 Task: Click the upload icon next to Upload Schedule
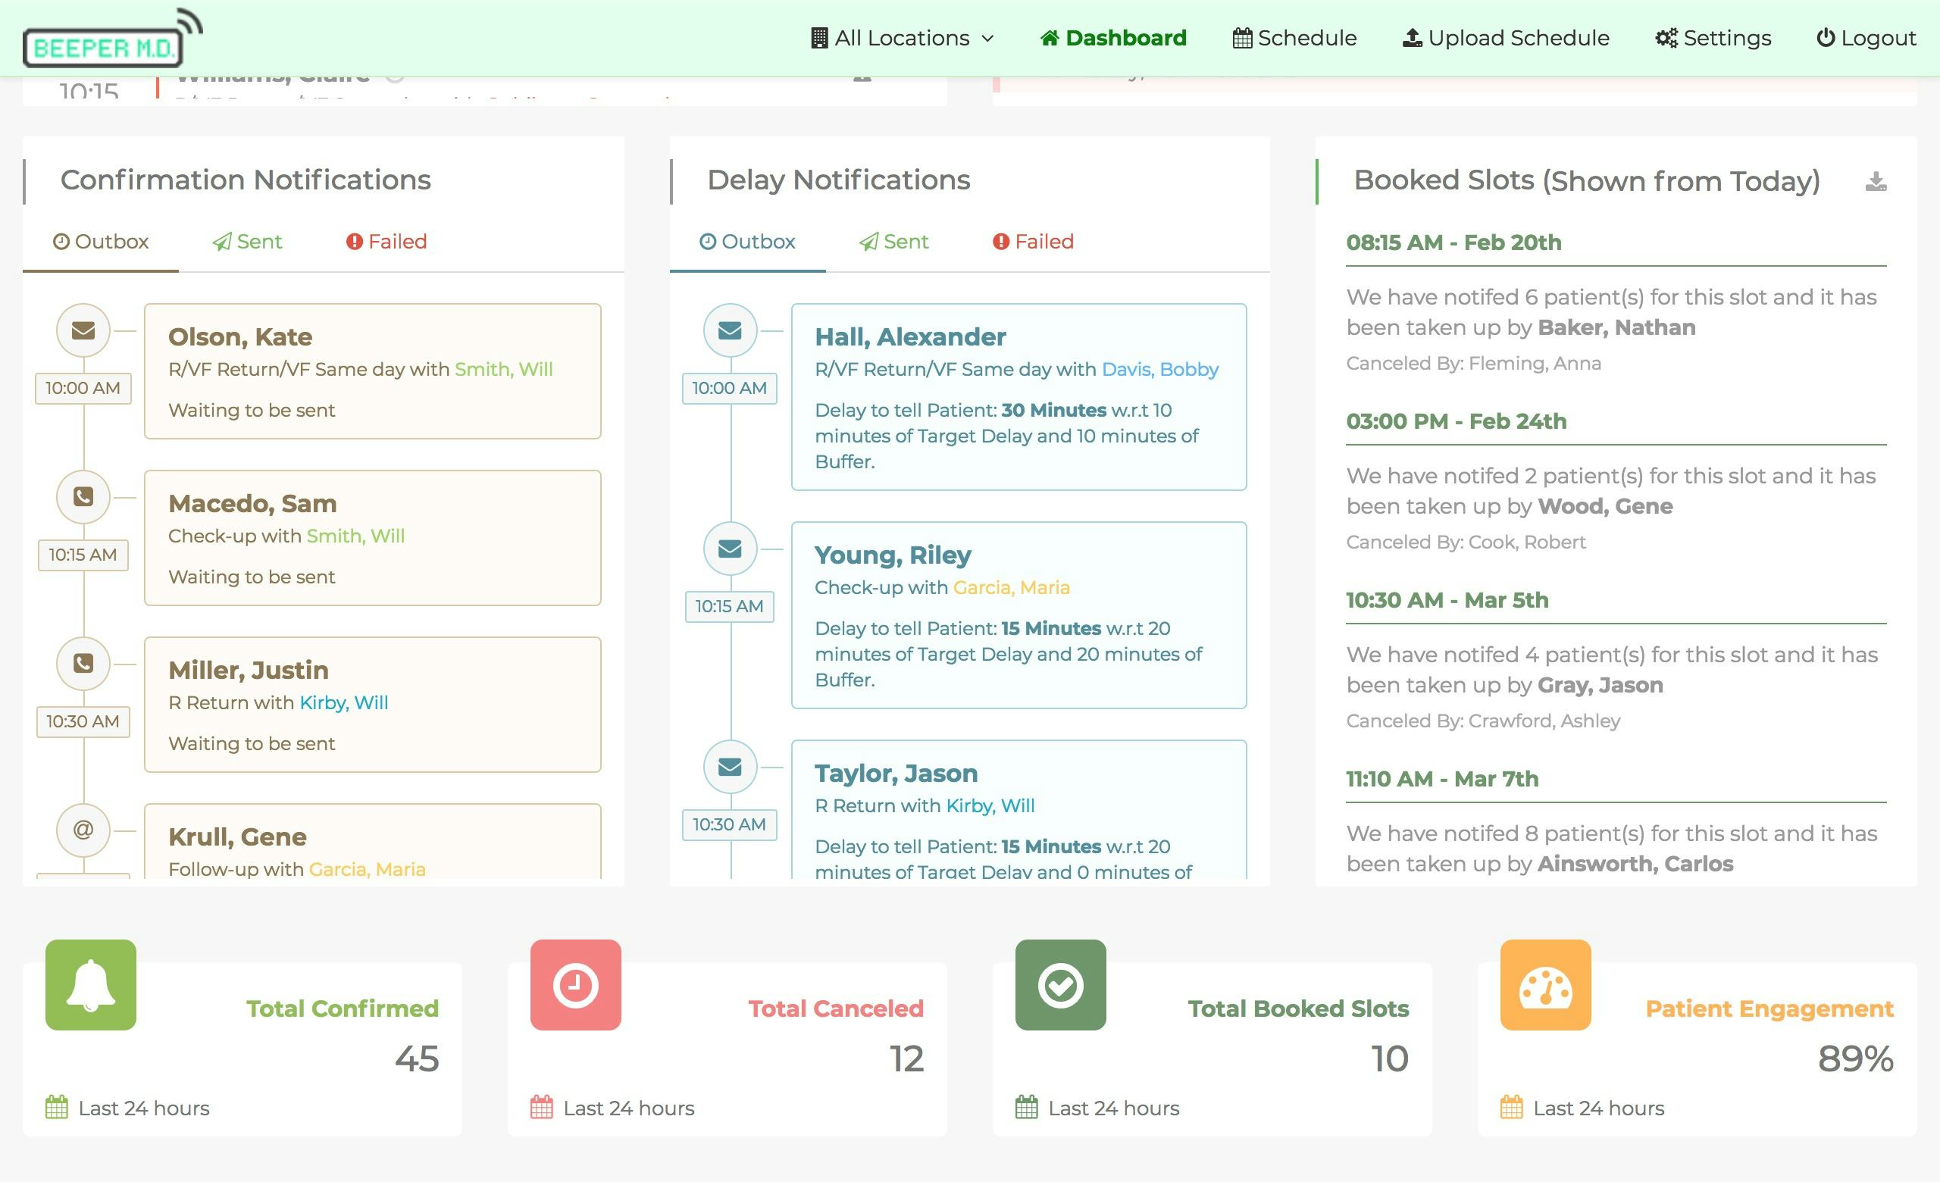1412,36
